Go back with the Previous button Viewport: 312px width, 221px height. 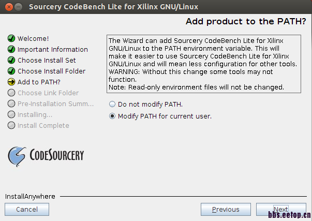tap(226, 210)
